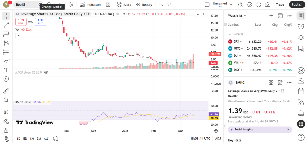Screen dimensions: 306x143
Task: Open the Alerts bell in right sidebar
Action: click(301, 113)
